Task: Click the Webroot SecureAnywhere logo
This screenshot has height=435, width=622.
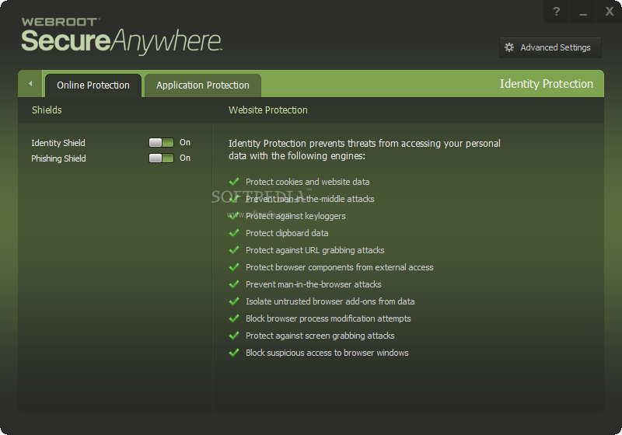Action: [x=121, y=36]
